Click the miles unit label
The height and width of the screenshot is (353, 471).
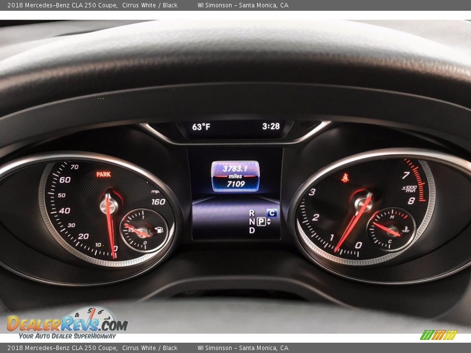(x=235, y=176)
